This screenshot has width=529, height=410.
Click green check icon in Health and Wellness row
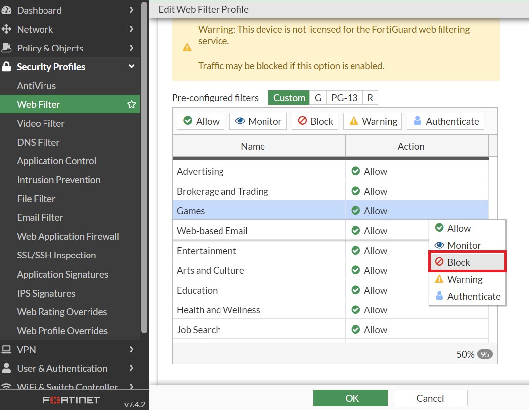click(x=355, y=309)
